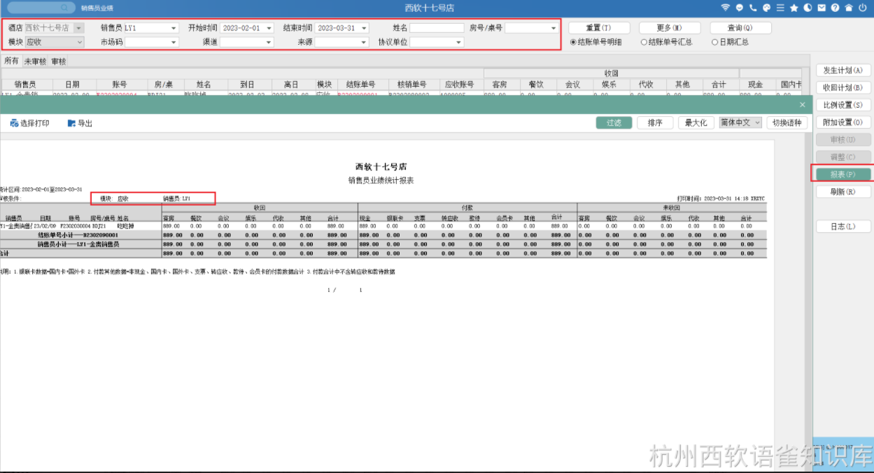
Task: Click the 重置(T) reset button
Action: point(599,28)
